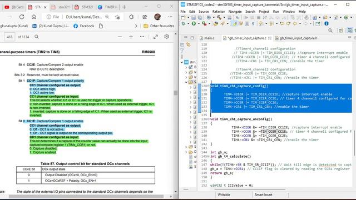The image size is (356, 200).
Task: Open dropdown arrow next to Run button
Action: 199,23
